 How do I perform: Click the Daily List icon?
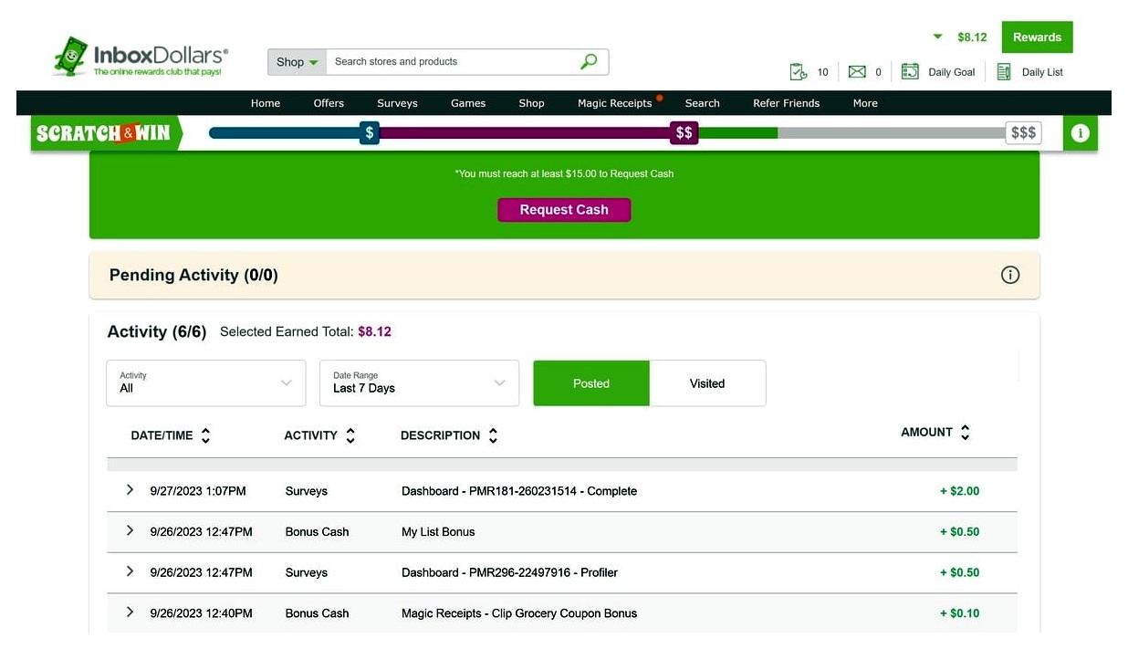coord(1004,71)
